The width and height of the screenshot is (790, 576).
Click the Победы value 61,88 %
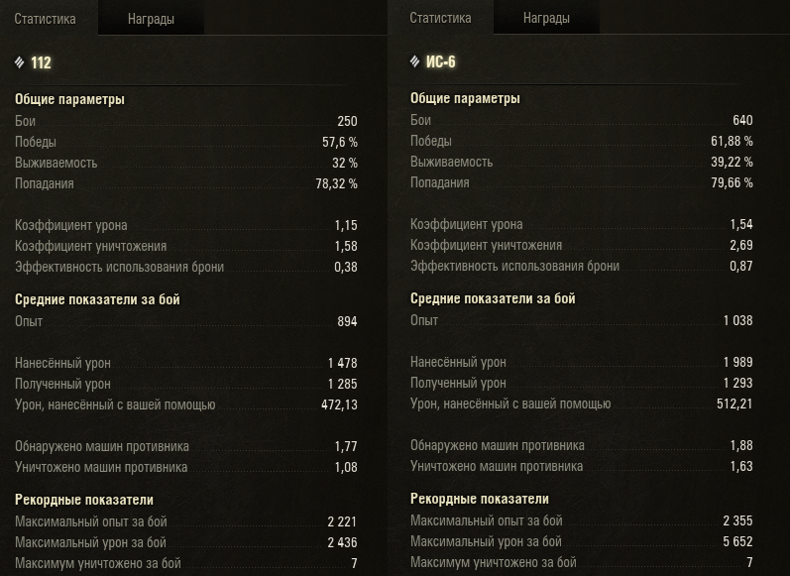click(x=732, y=141)
